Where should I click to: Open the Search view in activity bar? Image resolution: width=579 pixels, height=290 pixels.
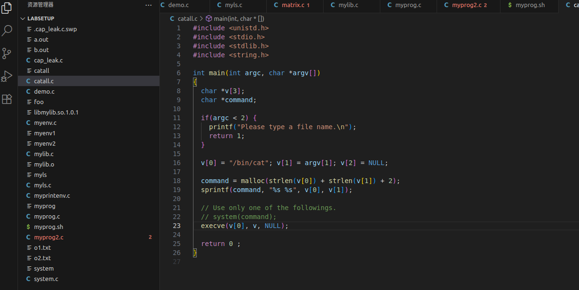click(7, 31)
